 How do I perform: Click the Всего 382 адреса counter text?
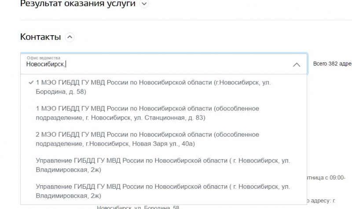click(x=332, y=64)
